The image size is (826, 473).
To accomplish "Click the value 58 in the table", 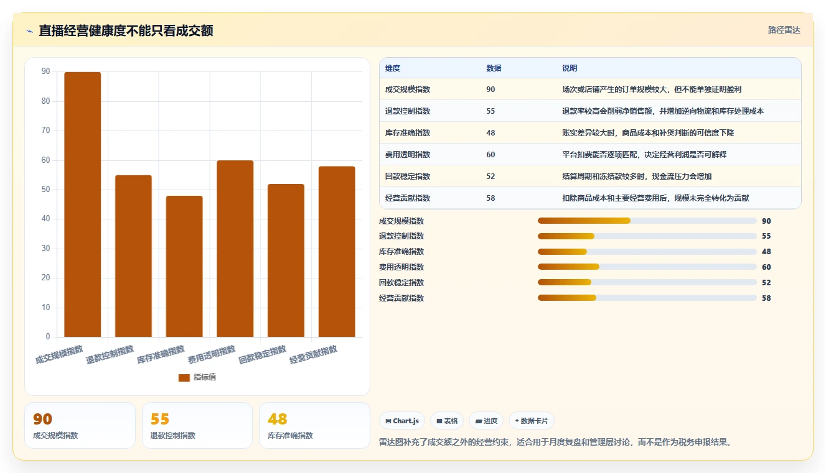I will click(x=490, y=198).
